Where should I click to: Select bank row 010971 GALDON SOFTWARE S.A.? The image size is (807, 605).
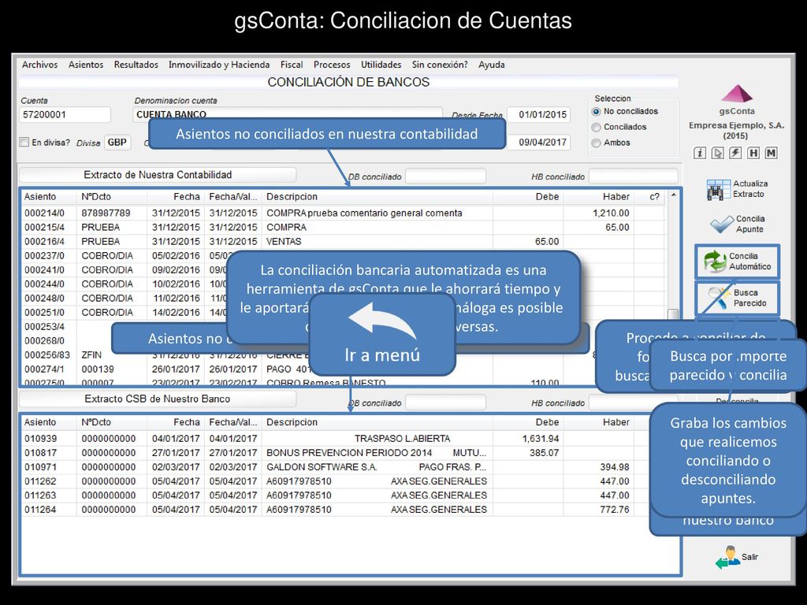pos(343,467)
